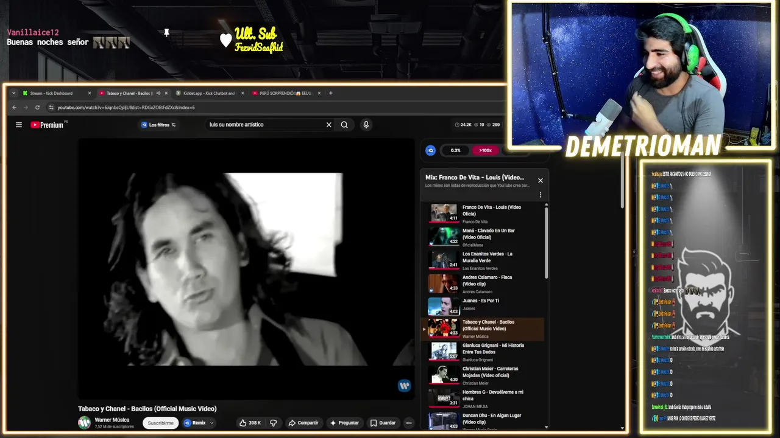Run search with the magnifier icon
The image size is (780, 438).
(344, 125)
